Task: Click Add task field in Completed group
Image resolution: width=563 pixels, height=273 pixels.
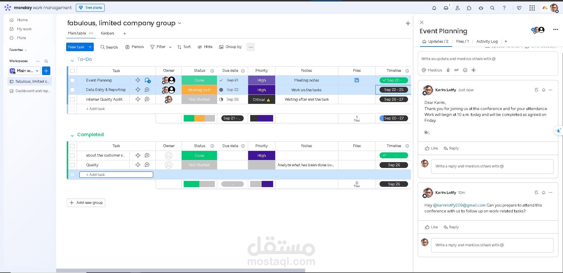Action: [x=116, y=175]
